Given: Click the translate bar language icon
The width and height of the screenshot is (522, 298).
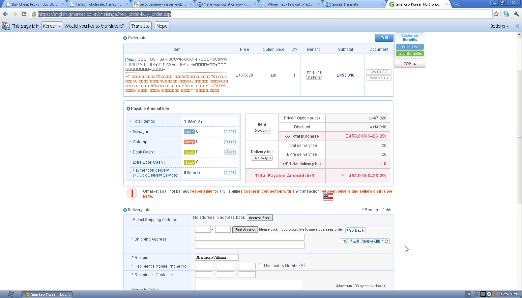Looking at the screenshot, I should coord(6,26).
